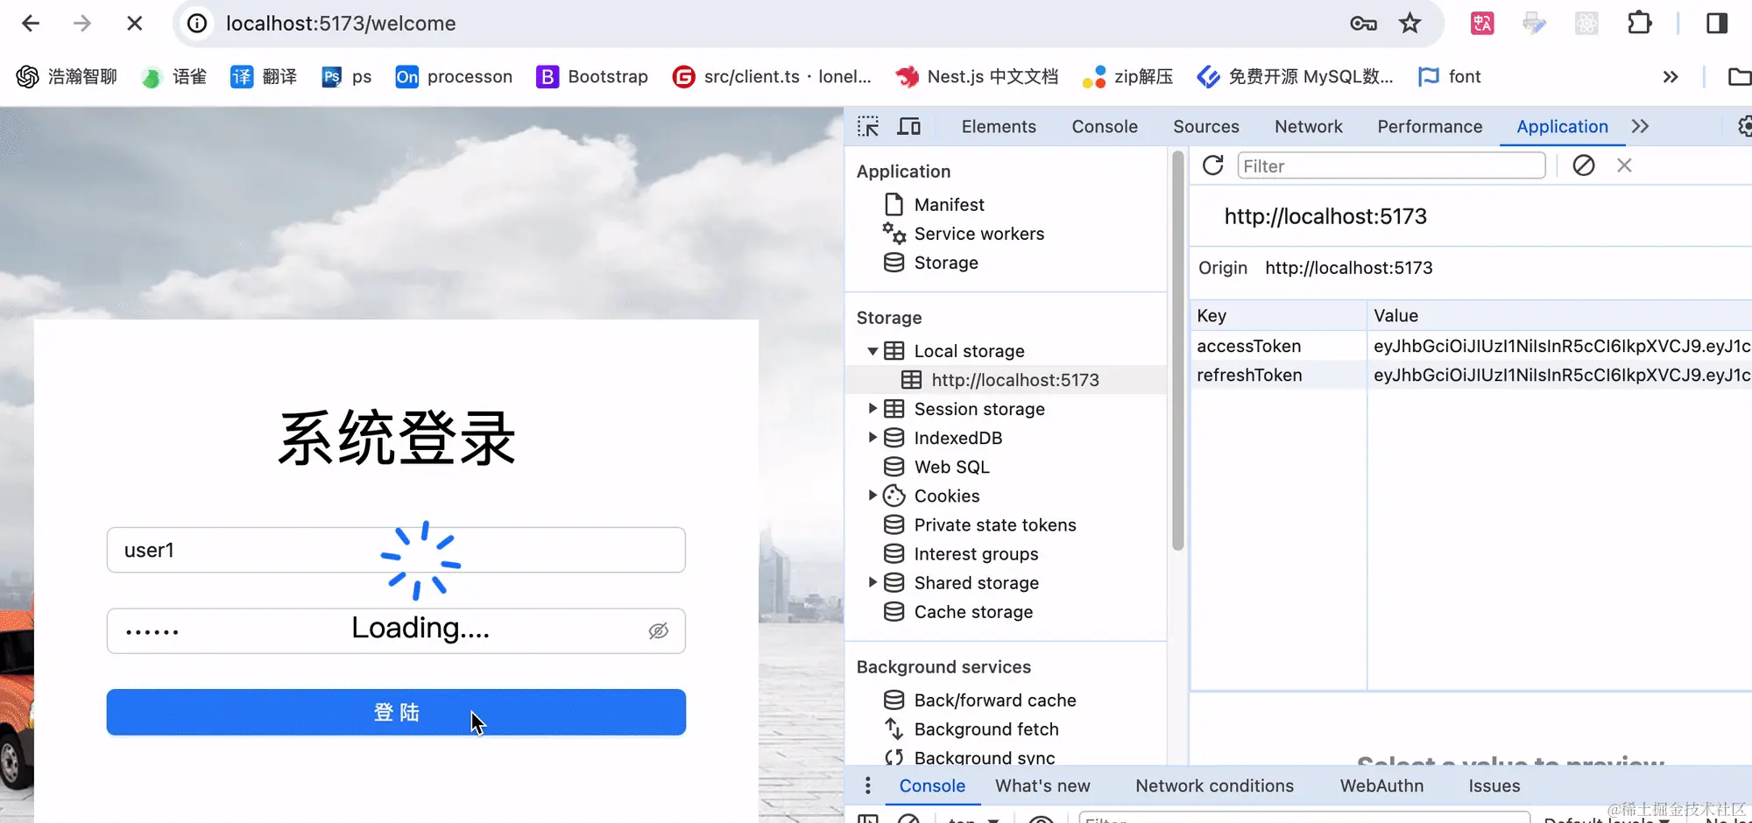
Task: Open the WebAuthn drawer tab
Action: point(1381,786)
